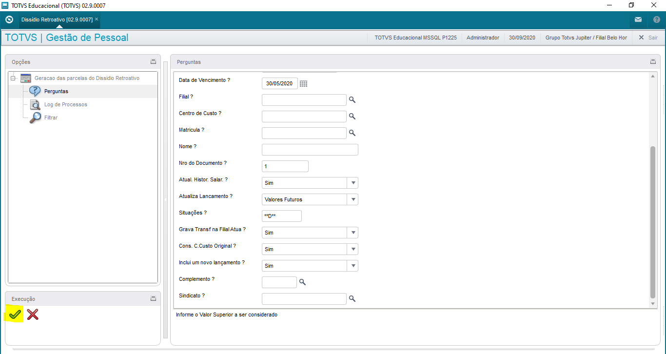Open lookup for the Matricula field
Image resolution: width=666 pixels, height=354 pixels.
coord(352,133)
